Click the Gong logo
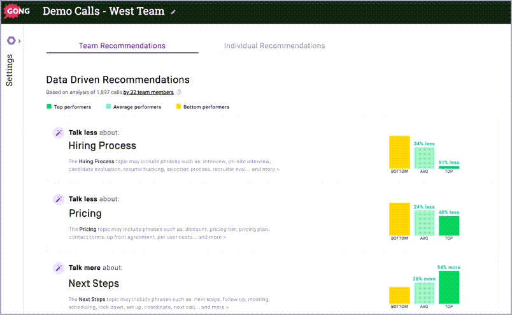Viewport: 512px width, 315px height. (x=18, y=11)
